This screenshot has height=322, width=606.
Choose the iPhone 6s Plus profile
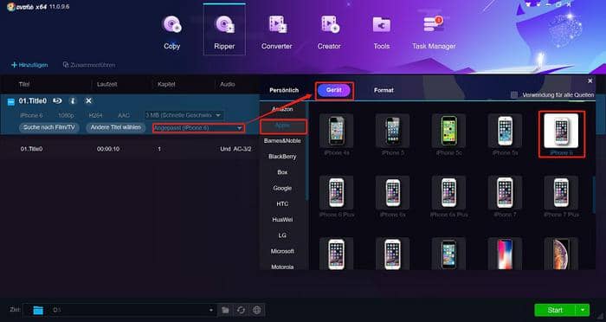pos(448,193)
